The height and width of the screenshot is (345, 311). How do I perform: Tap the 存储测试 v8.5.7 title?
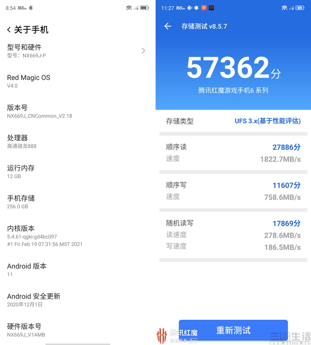(x=204, y=27)
